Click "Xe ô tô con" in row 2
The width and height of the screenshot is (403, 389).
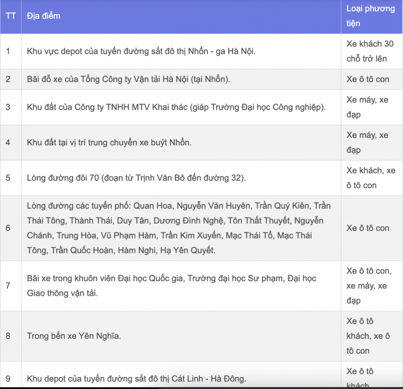click(368, 79)
